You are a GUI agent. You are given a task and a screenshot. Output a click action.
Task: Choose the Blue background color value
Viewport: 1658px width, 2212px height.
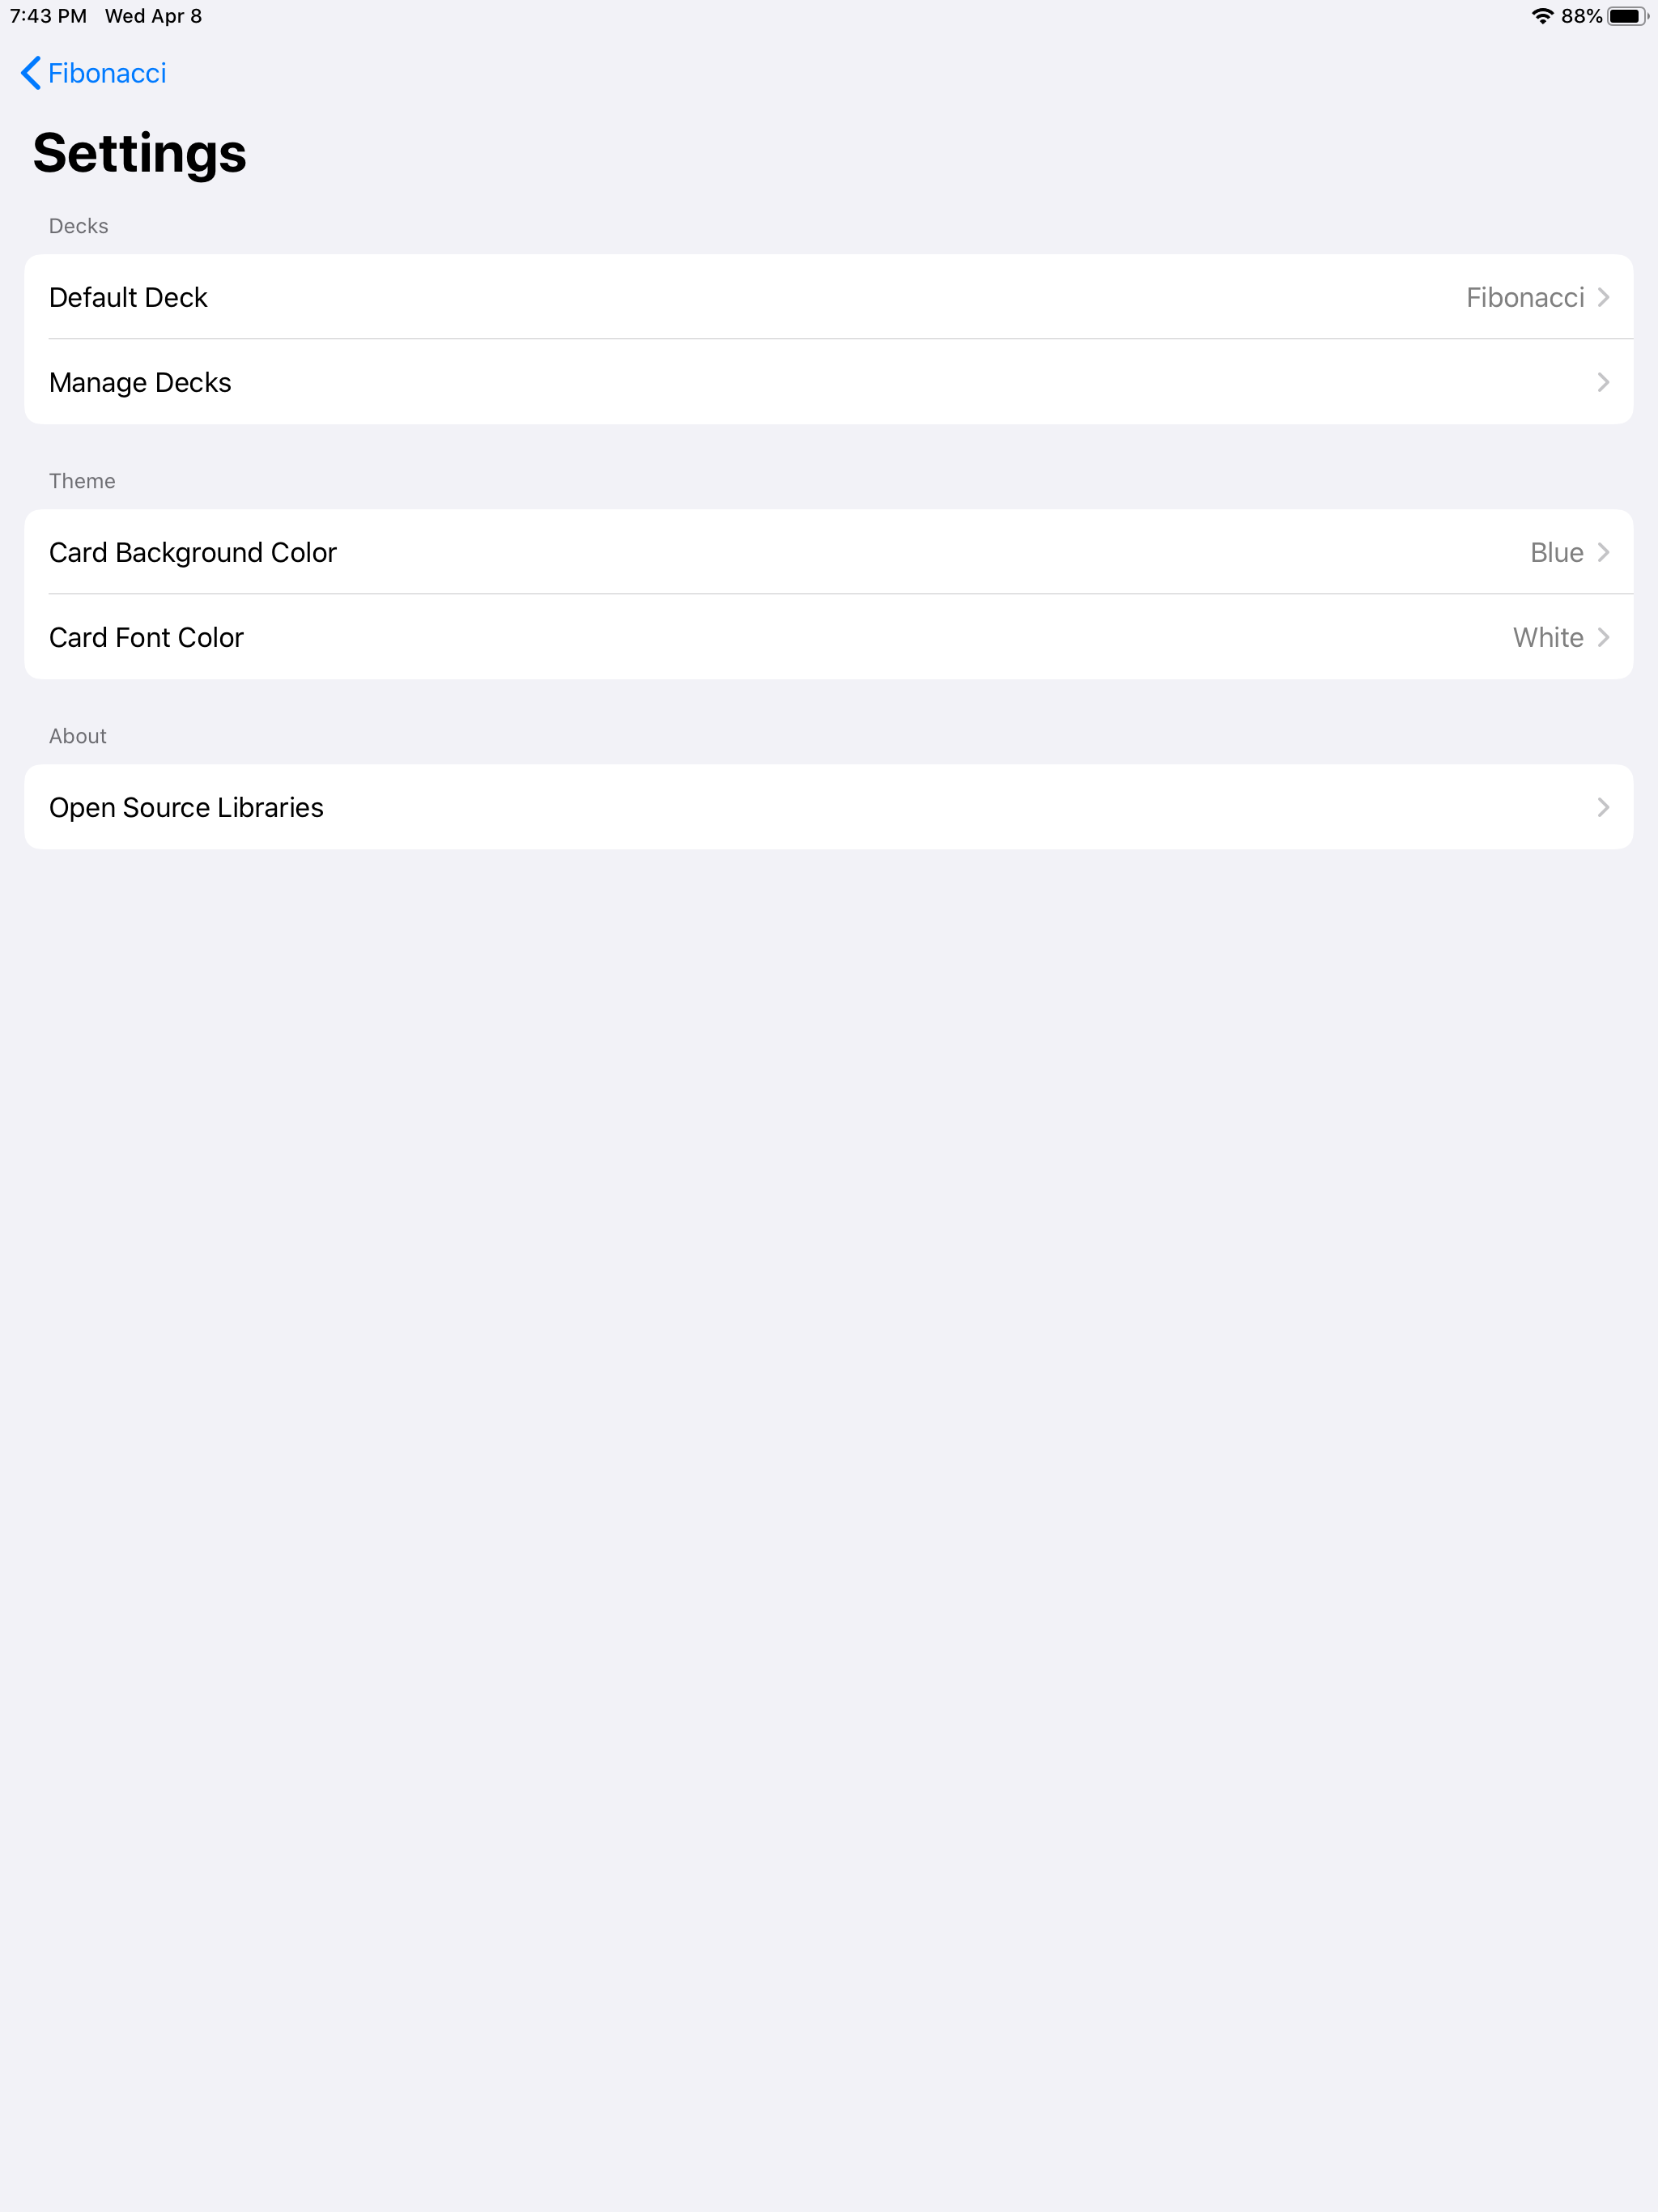point(1556,552)
